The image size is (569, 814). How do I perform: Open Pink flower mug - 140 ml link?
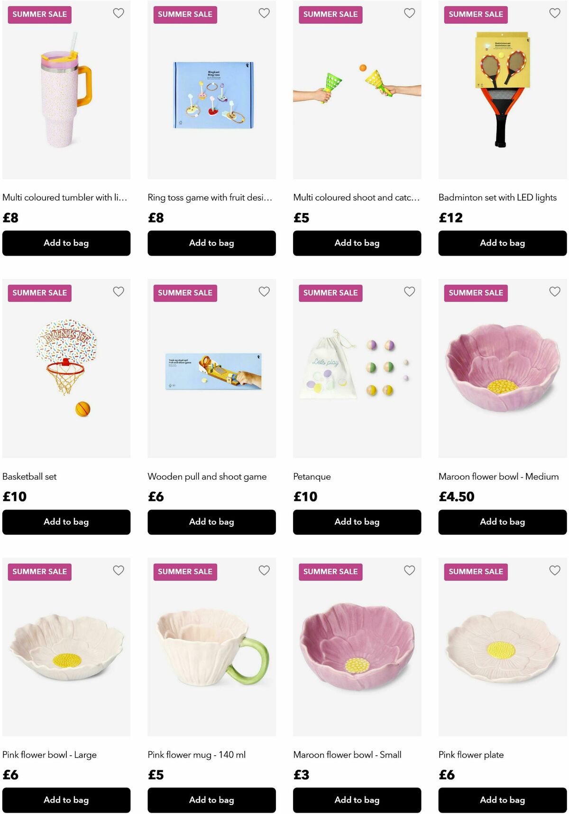pyautogui.click(x=196, y=754)
